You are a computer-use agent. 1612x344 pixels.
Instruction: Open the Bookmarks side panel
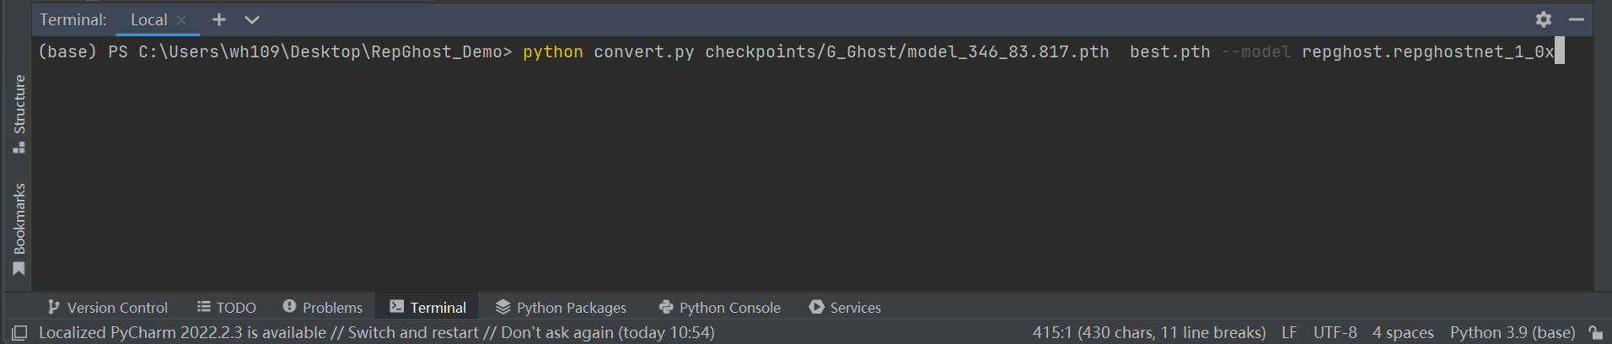(19, 228)
